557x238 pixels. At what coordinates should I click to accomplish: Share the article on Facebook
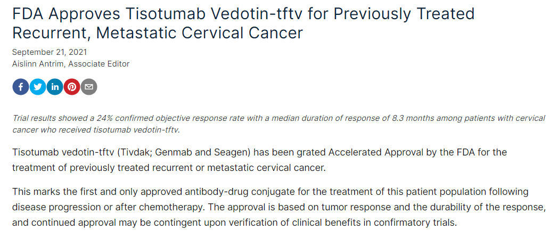[21, 87]
